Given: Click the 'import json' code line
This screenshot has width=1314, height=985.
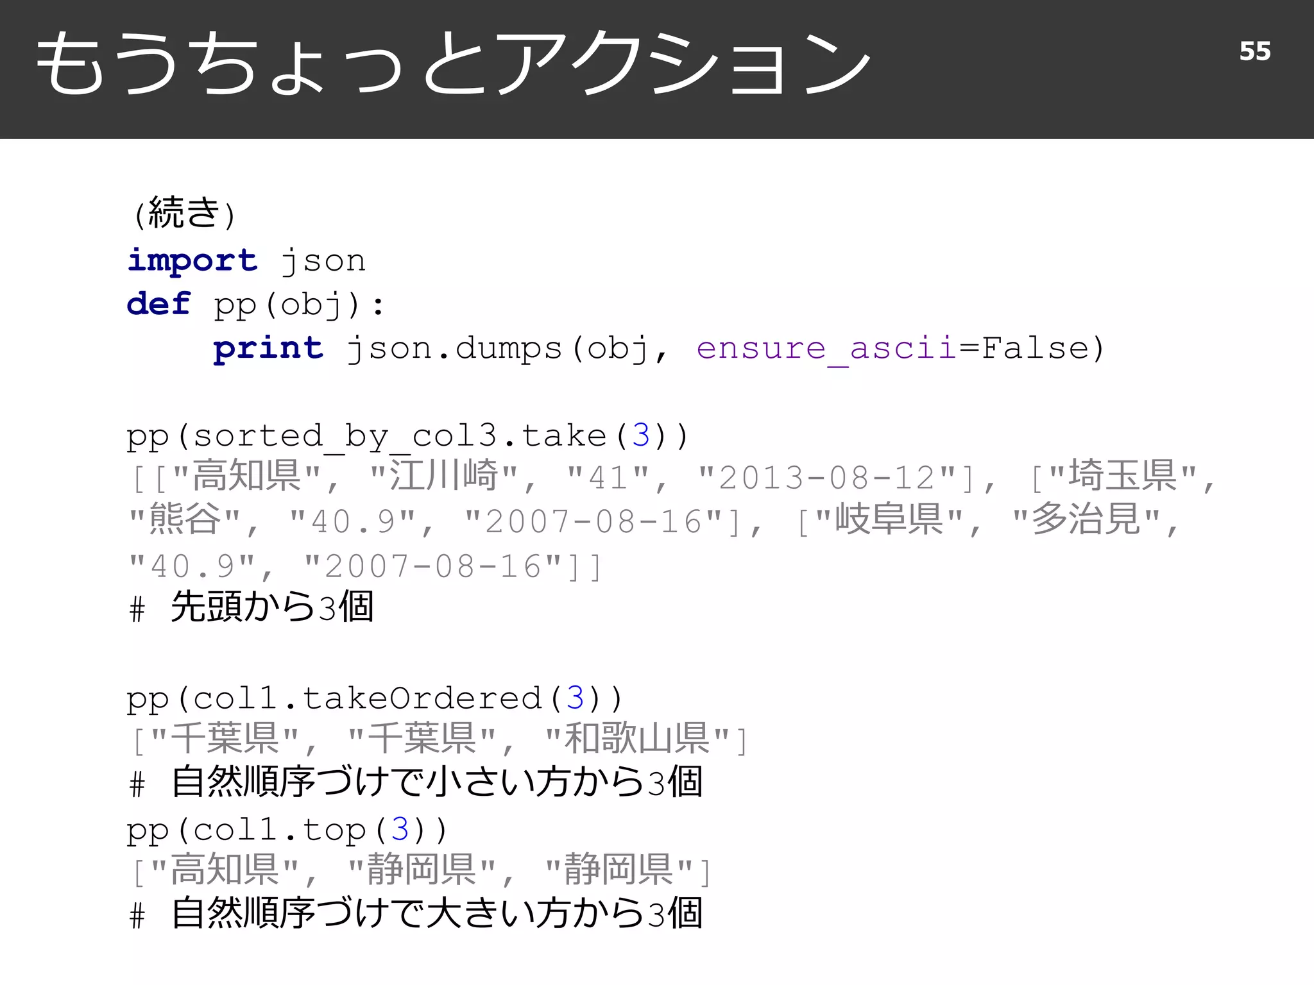Looking at the screenshot, I should pos(246,261).
